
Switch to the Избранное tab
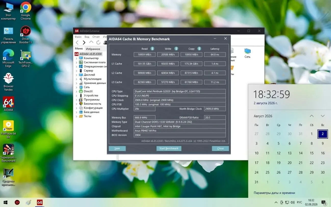tap(93, 49)
